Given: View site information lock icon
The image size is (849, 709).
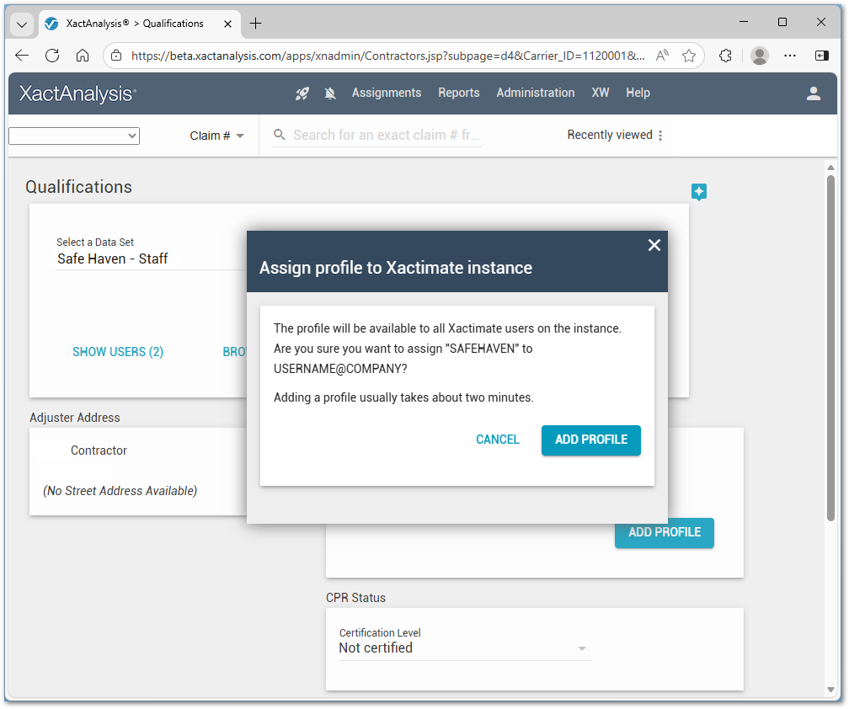Looking at the screenshot, I should pyautogui.click(x=116, y=56).
